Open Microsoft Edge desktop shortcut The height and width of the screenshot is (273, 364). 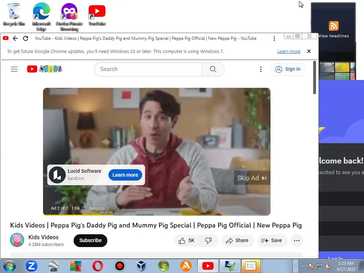click(41, 17)
